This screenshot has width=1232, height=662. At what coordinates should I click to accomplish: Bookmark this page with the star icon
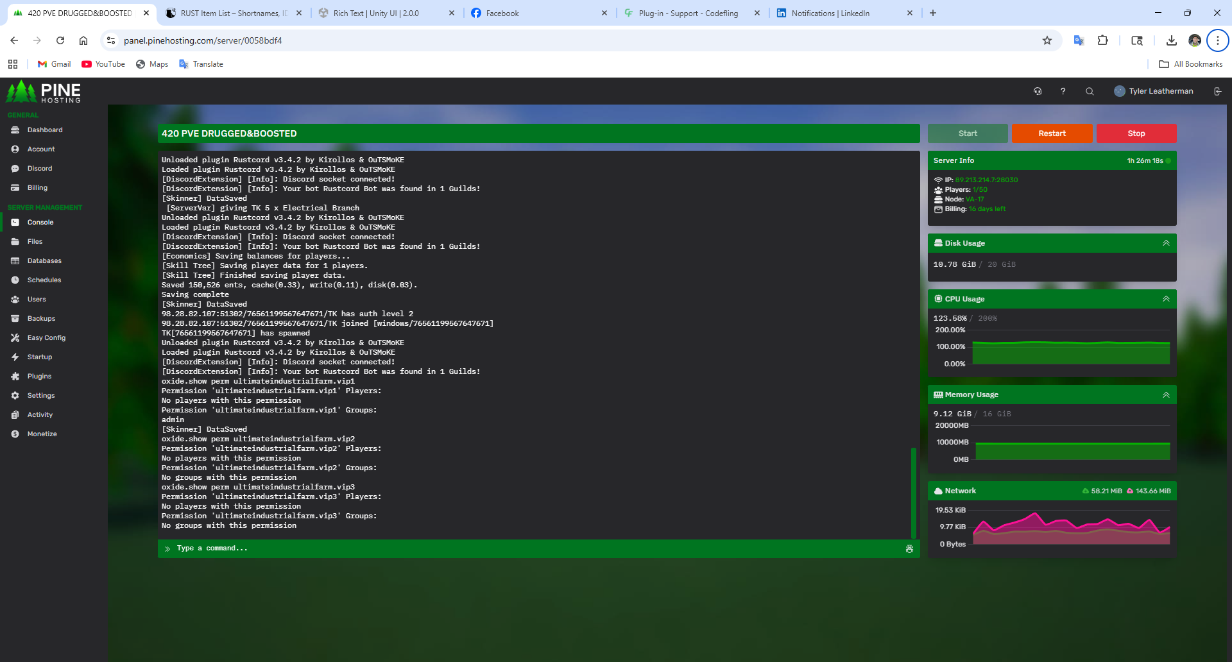click(x=1047, y=40)
